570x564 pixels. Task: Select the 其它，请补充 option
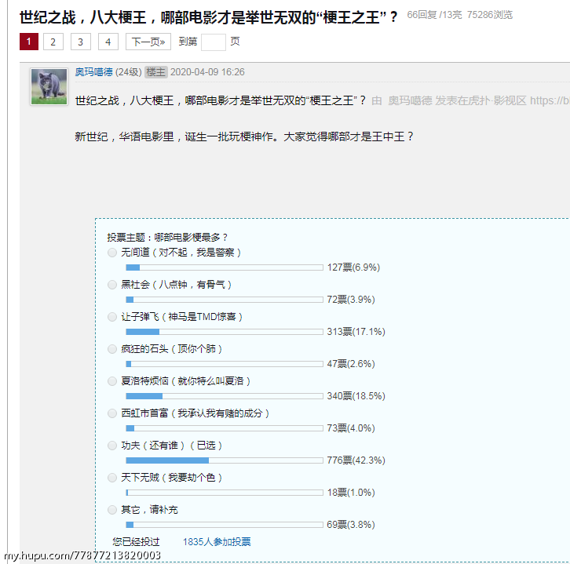click(112, 510)
